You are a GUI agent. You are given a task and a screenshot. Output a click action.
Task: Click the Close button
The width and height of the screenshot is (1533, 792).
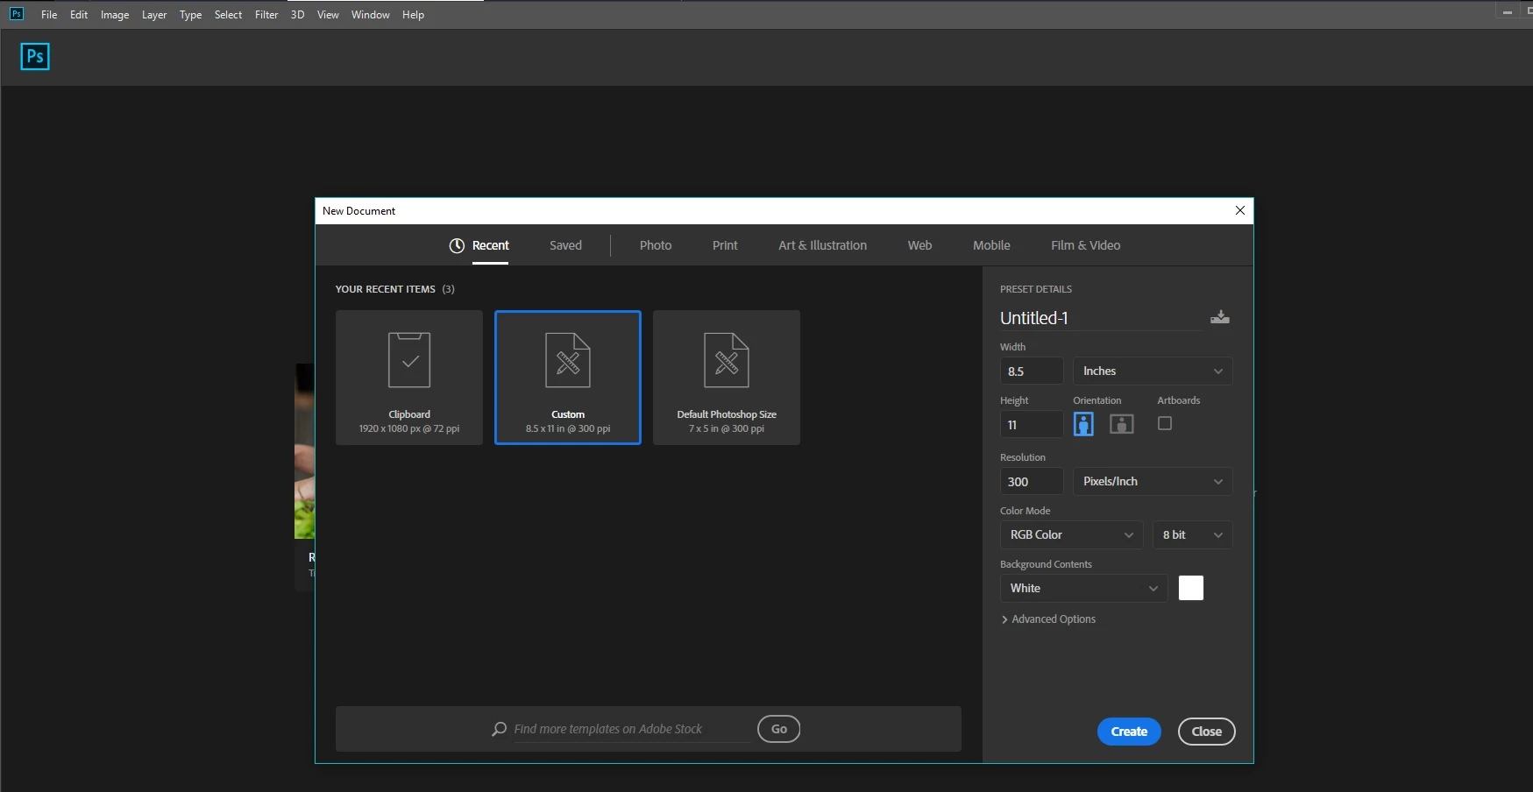[1206, 732]
